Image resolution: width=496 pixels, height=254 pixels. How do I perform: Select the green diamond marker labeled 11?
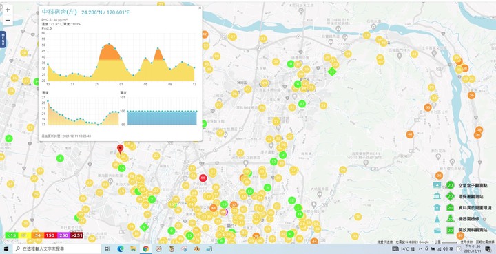point(331,72)
